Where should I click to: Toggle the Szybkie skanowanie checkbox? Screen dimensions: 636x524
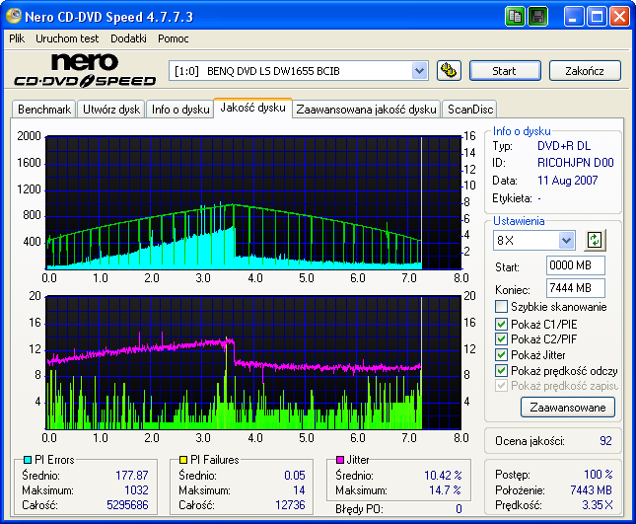point(501,307)
